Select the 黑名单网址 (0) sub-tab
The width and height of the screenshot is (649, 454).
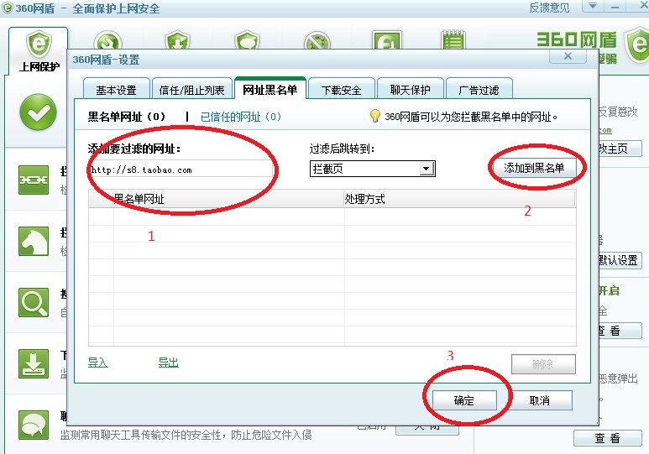pyautogui.click(x=127, y=117)
